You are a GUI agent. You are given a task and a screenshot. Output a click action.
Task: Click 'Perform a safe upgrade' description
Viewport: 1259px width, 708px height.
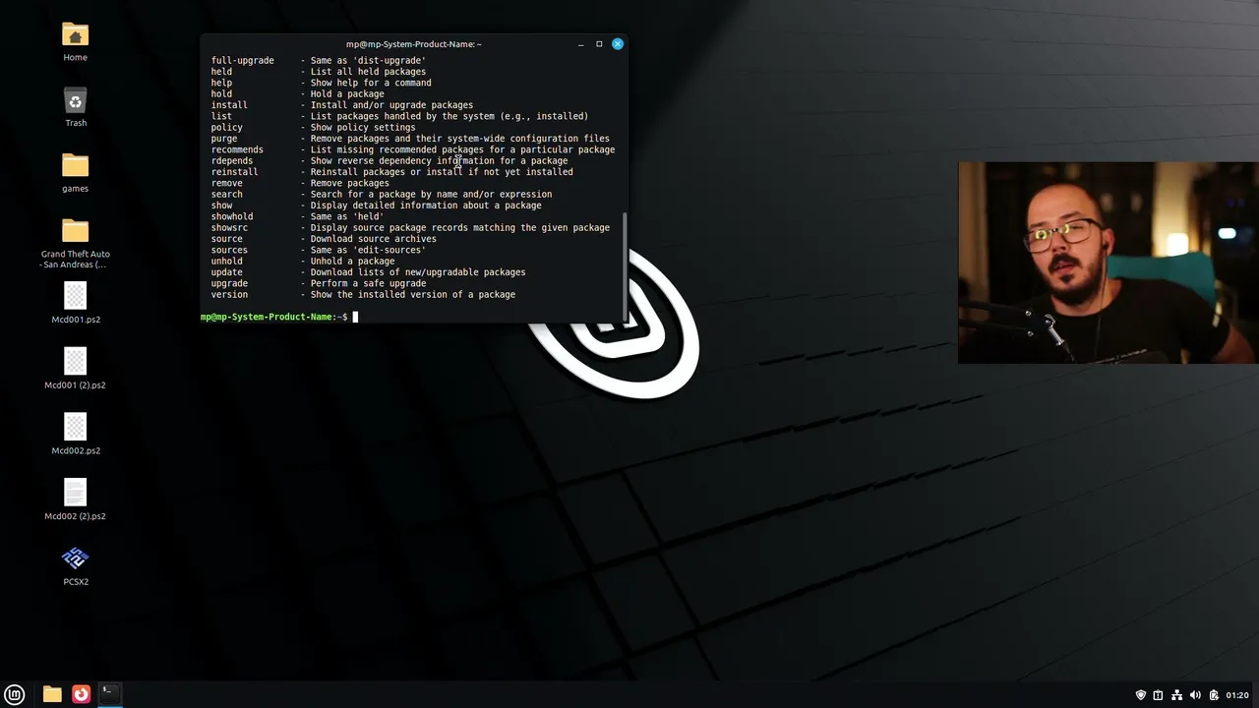(x=369, y=284)
